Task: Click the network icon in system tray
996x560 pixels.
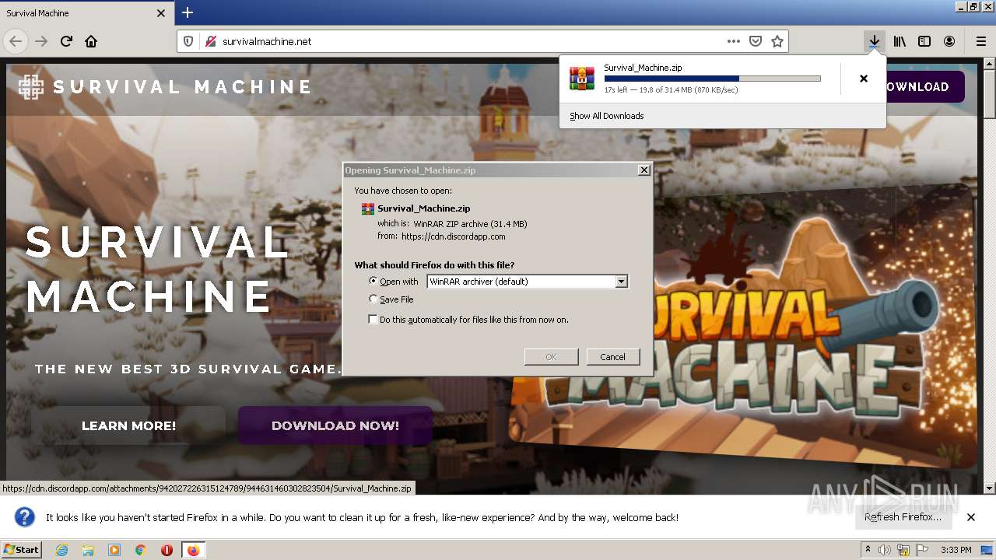Action: pyautogui.click(x=903, y=550)
